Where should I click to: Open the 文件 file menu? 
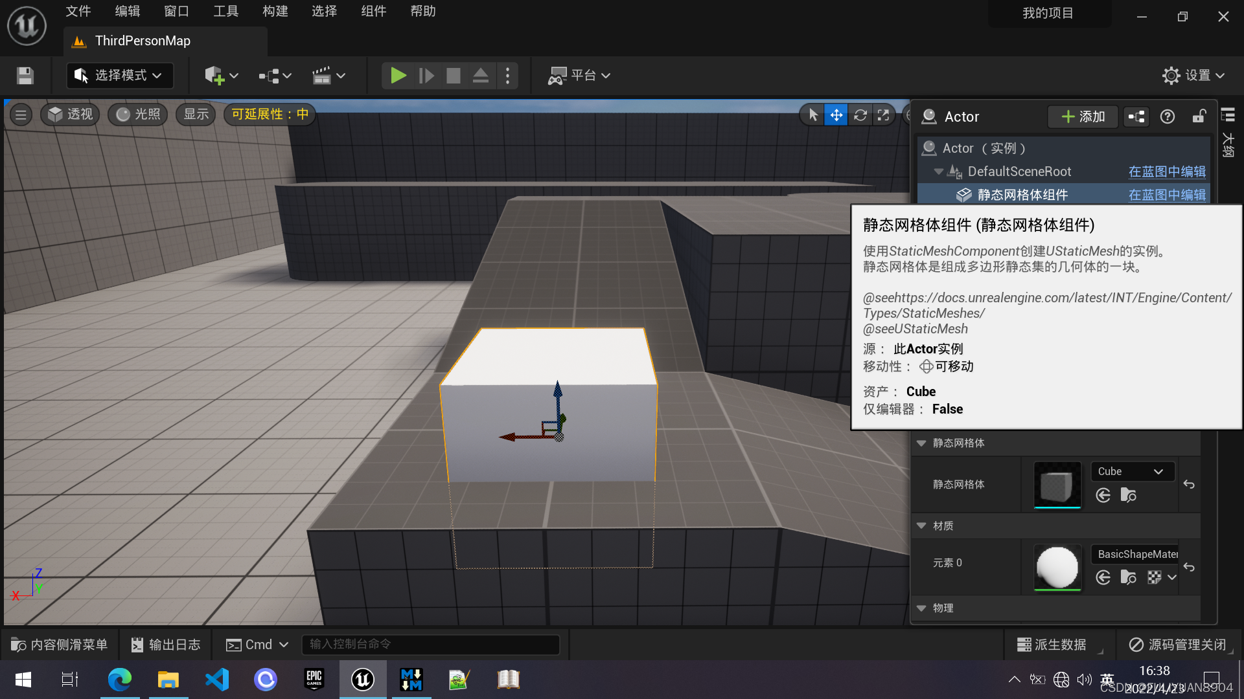78,12
